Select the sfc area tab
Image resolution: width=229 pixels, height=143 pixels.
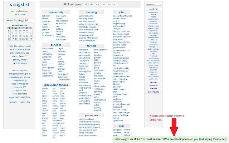(x=86, y=4)
